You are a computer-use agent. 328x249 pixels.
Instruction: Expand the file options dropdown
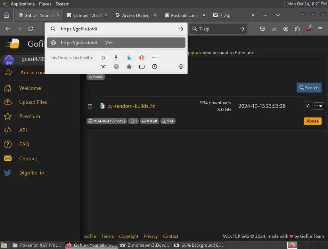pos(318,106)
